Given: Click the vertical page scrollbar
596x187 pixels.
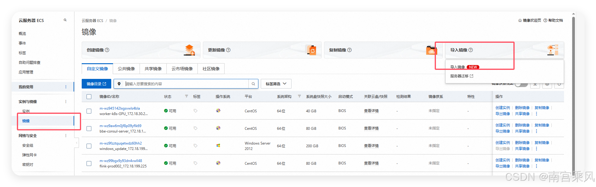Looking at the screenshot, I should pyautogui.click(x=573, y=94).
